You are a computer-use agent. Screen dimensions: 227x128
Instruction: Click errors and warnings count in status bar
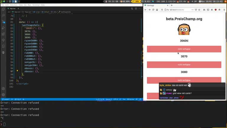pos(18,100)
